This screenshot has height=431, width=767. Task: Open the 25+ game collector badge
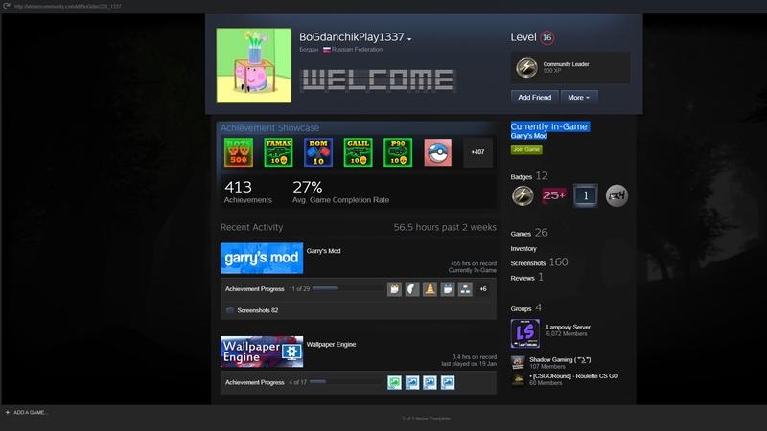coord(554,195)
